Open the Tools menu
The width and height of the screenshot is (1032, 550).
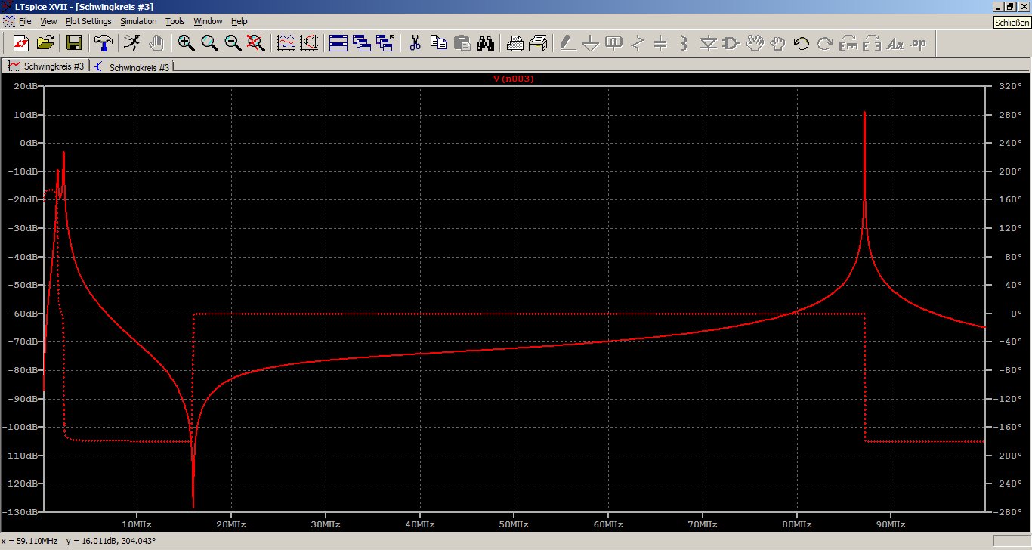click(x=175, y=21)
